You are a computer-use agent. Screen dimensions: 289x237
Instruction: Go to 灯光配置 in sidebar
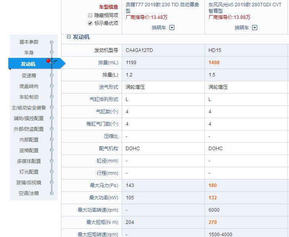(x=29, y=172)
